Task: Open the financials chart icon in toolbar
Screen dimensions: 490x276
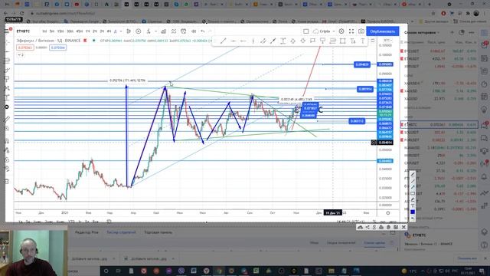Action: (x=163, y=31)
